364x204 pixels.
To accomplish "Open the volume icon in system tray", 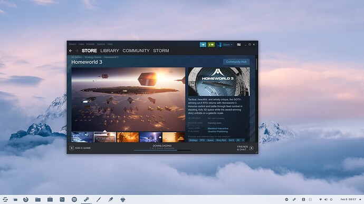I will point(326,199).
